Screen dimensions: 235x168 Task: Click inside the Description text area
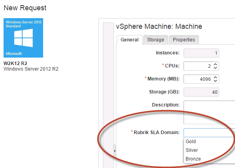click(209, 112)
